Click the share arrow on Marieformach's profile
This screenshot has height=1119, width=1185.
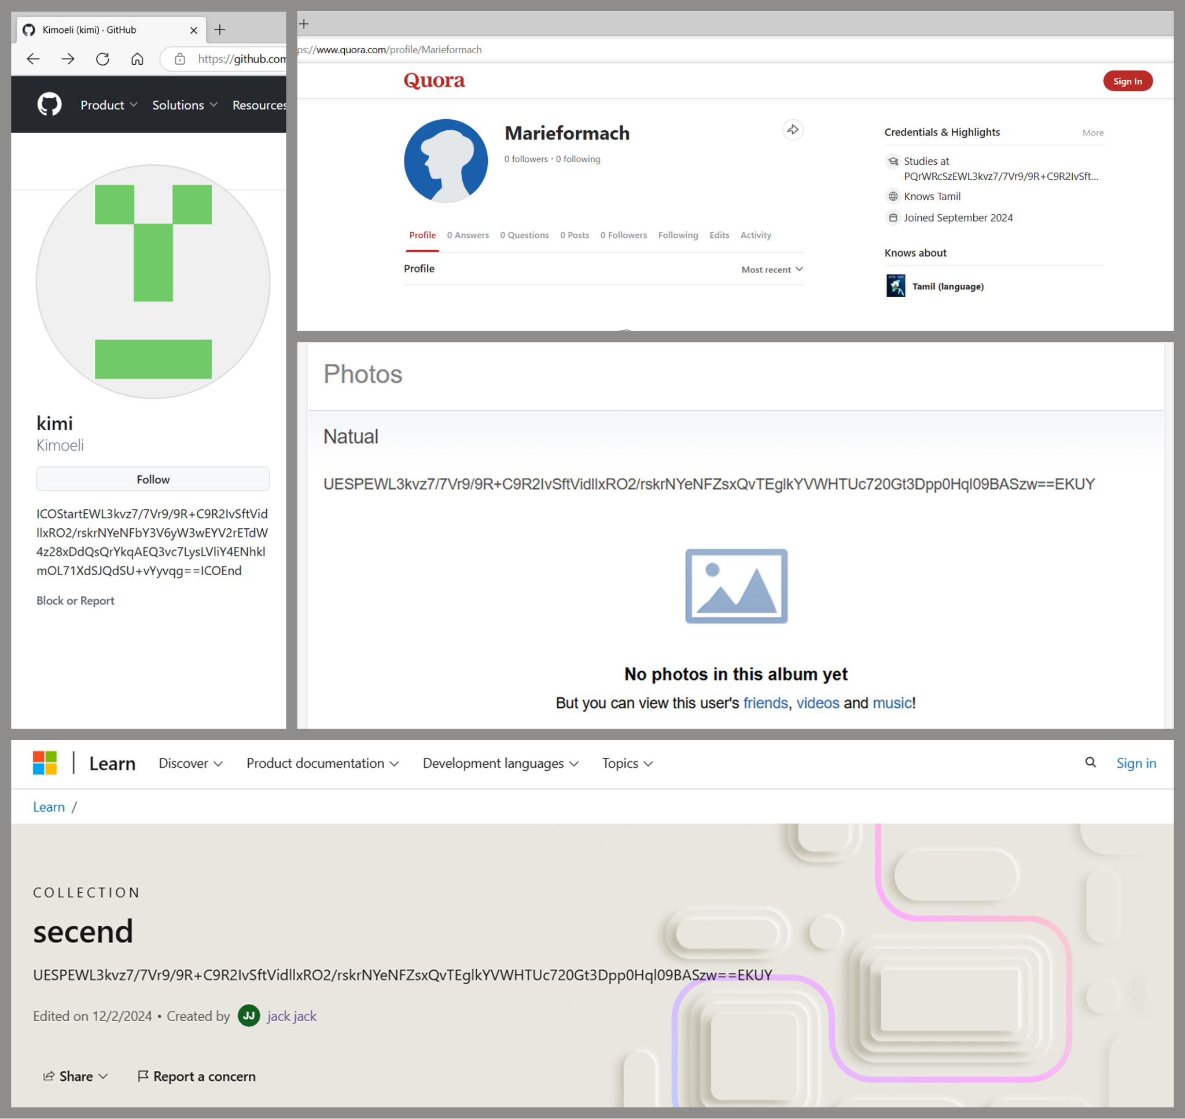tap(792, 130)
